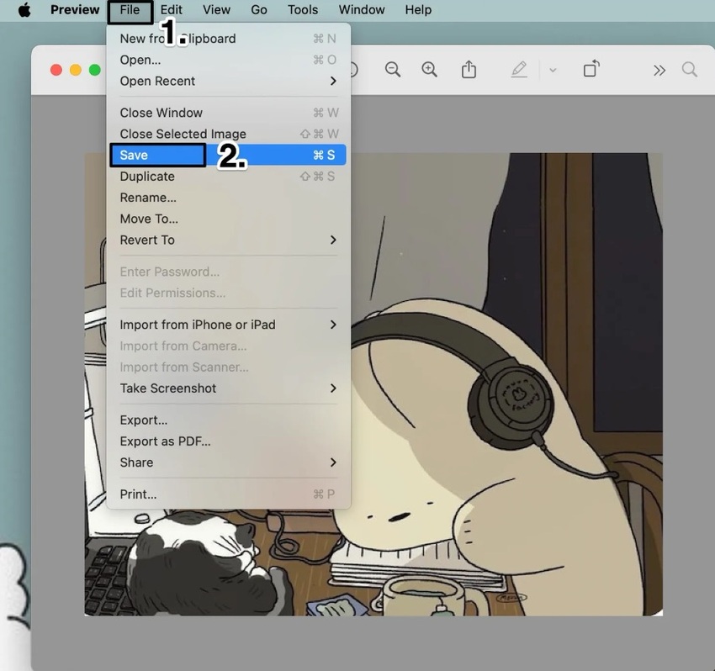Click the red close window button

pyautogui.click(x=56, y=70)
